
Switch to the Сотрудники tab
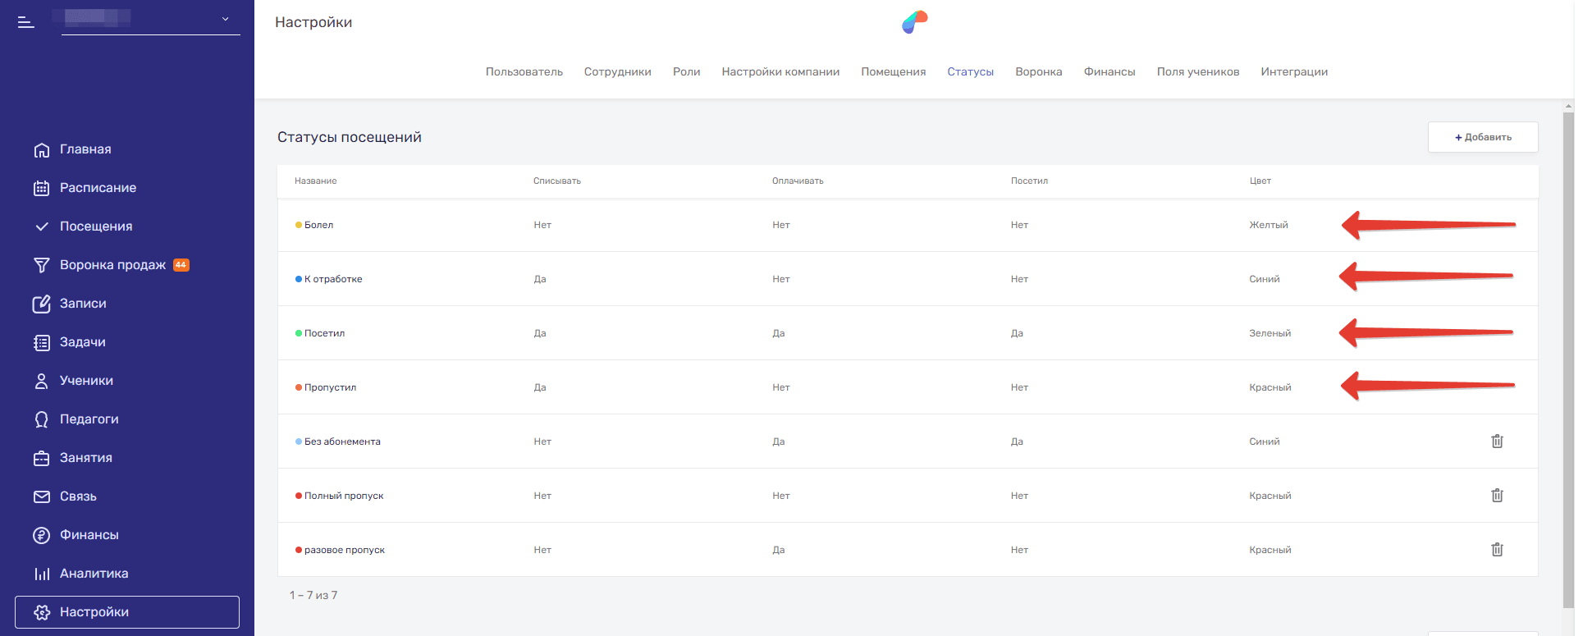617,72
